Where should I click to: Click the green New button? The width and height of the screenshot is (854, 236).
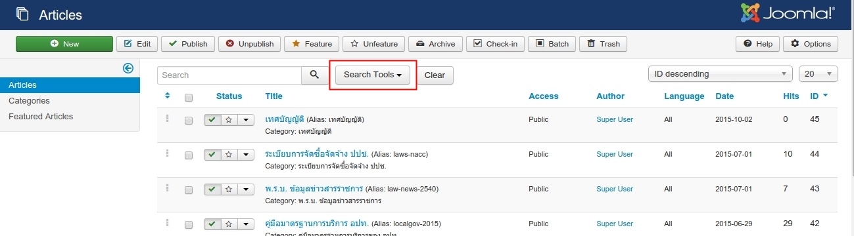coord(64,44)
